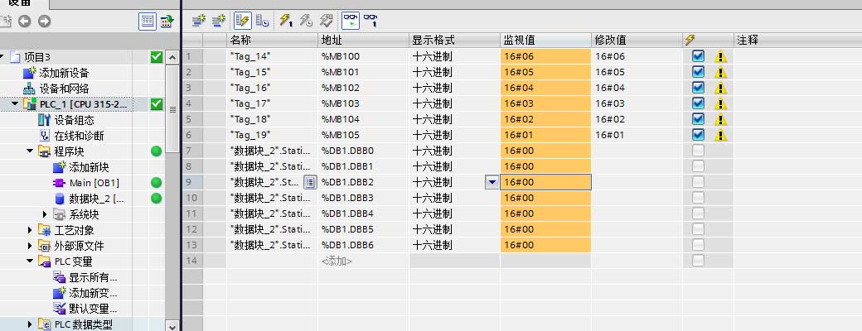Image resolution: width=862 pixels, height=331 pixels.
Task: Click the icon right of table view button
Action: click(167, 22)
